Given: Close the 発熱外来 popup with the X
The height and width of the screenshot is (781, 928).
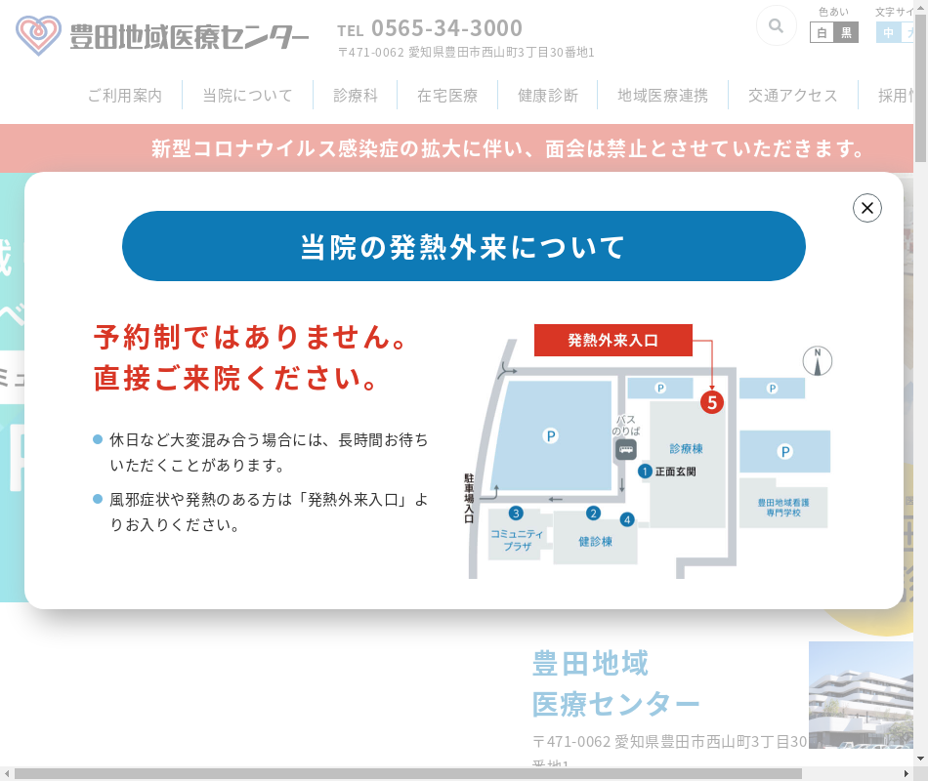Looking at the screenshot, I should [x=866, y=208].
